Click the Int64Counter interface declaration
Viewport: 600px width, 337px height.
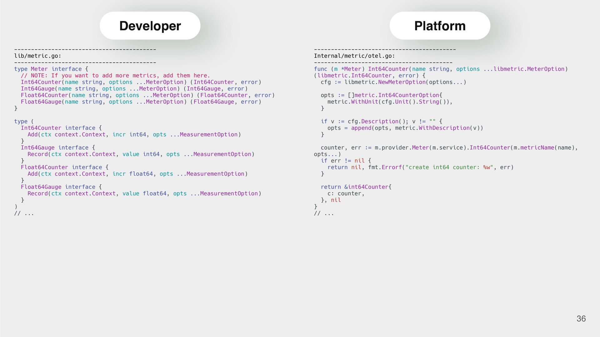click(x=61, y=128)
